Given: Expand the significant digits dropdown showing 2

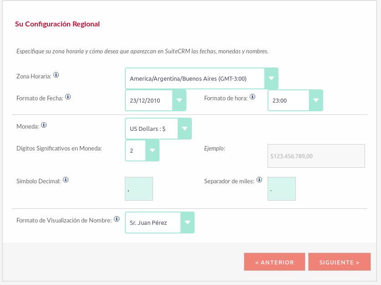Looking at the screenshot, I should point(142,150).
